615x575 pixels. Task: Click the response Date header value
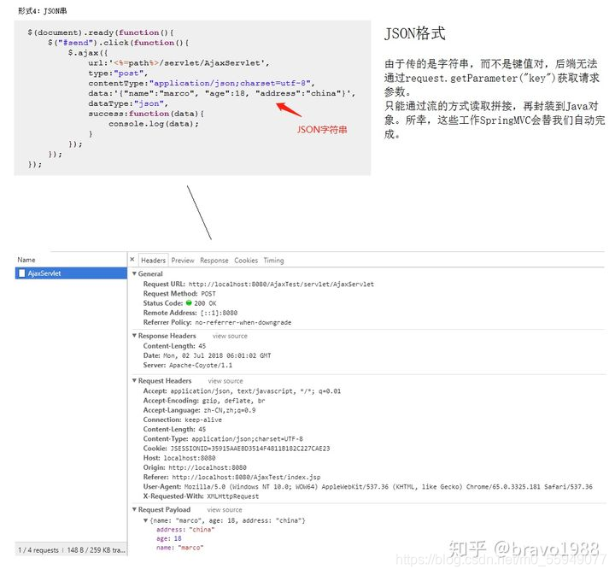[217, 355]
